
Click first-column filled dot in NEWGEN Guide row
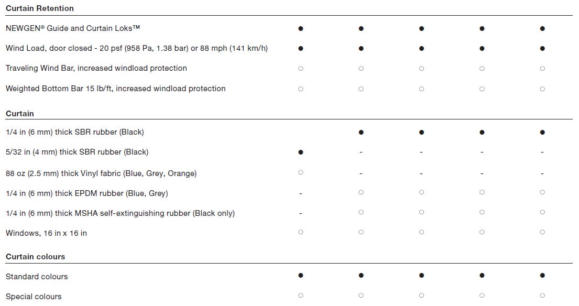pos(300,28)
